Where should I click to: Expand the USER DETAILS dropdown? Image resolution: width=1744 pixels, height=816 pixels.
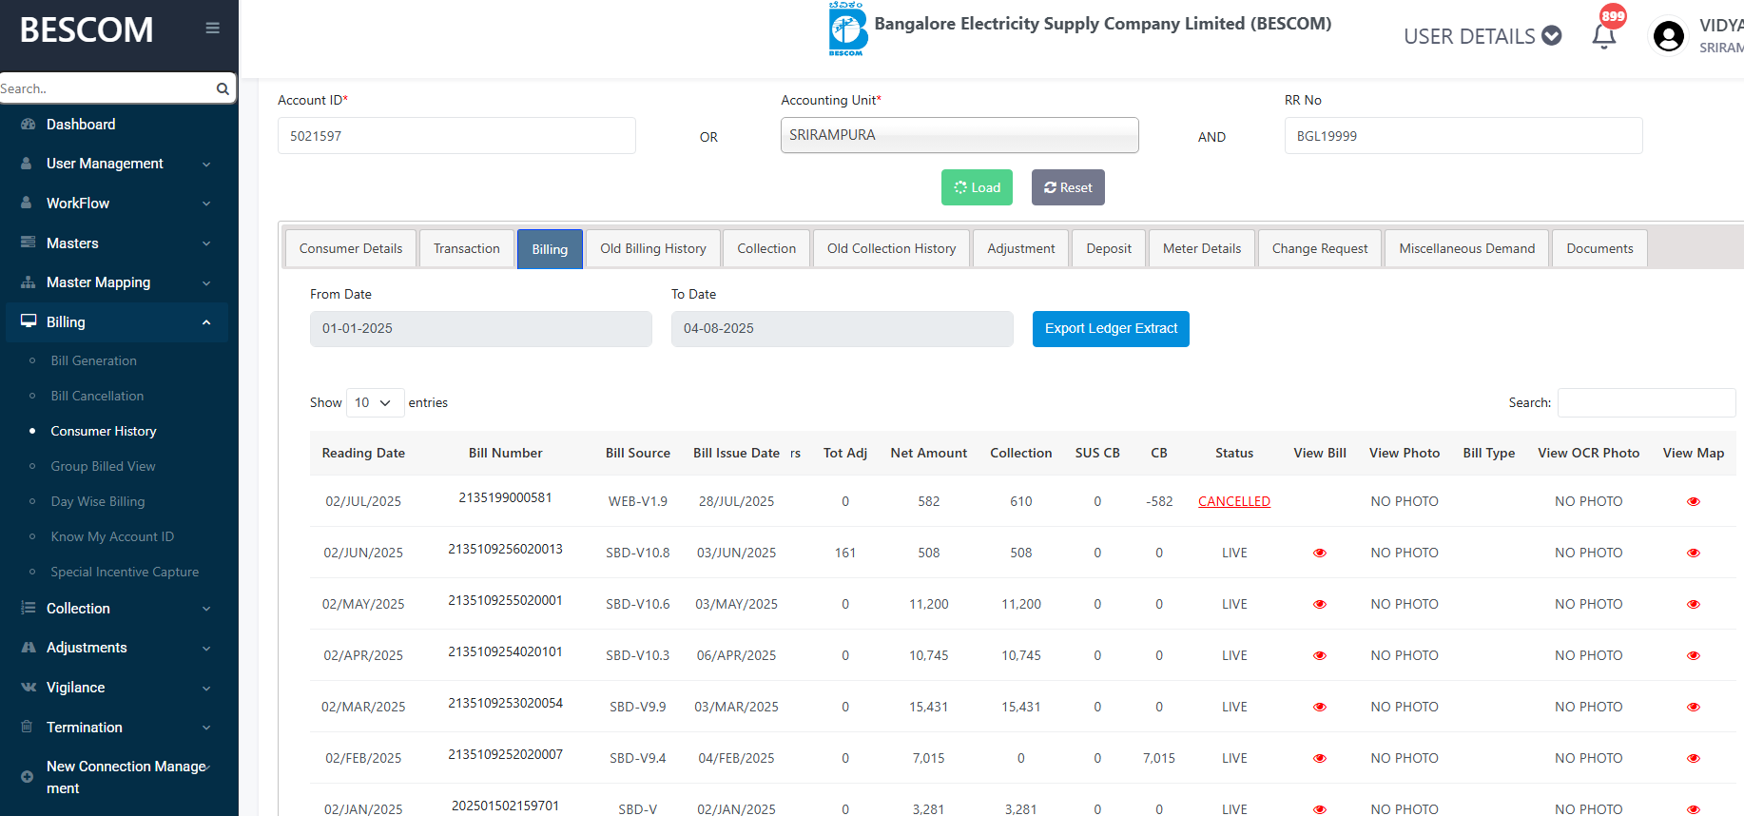point(1482,36)
